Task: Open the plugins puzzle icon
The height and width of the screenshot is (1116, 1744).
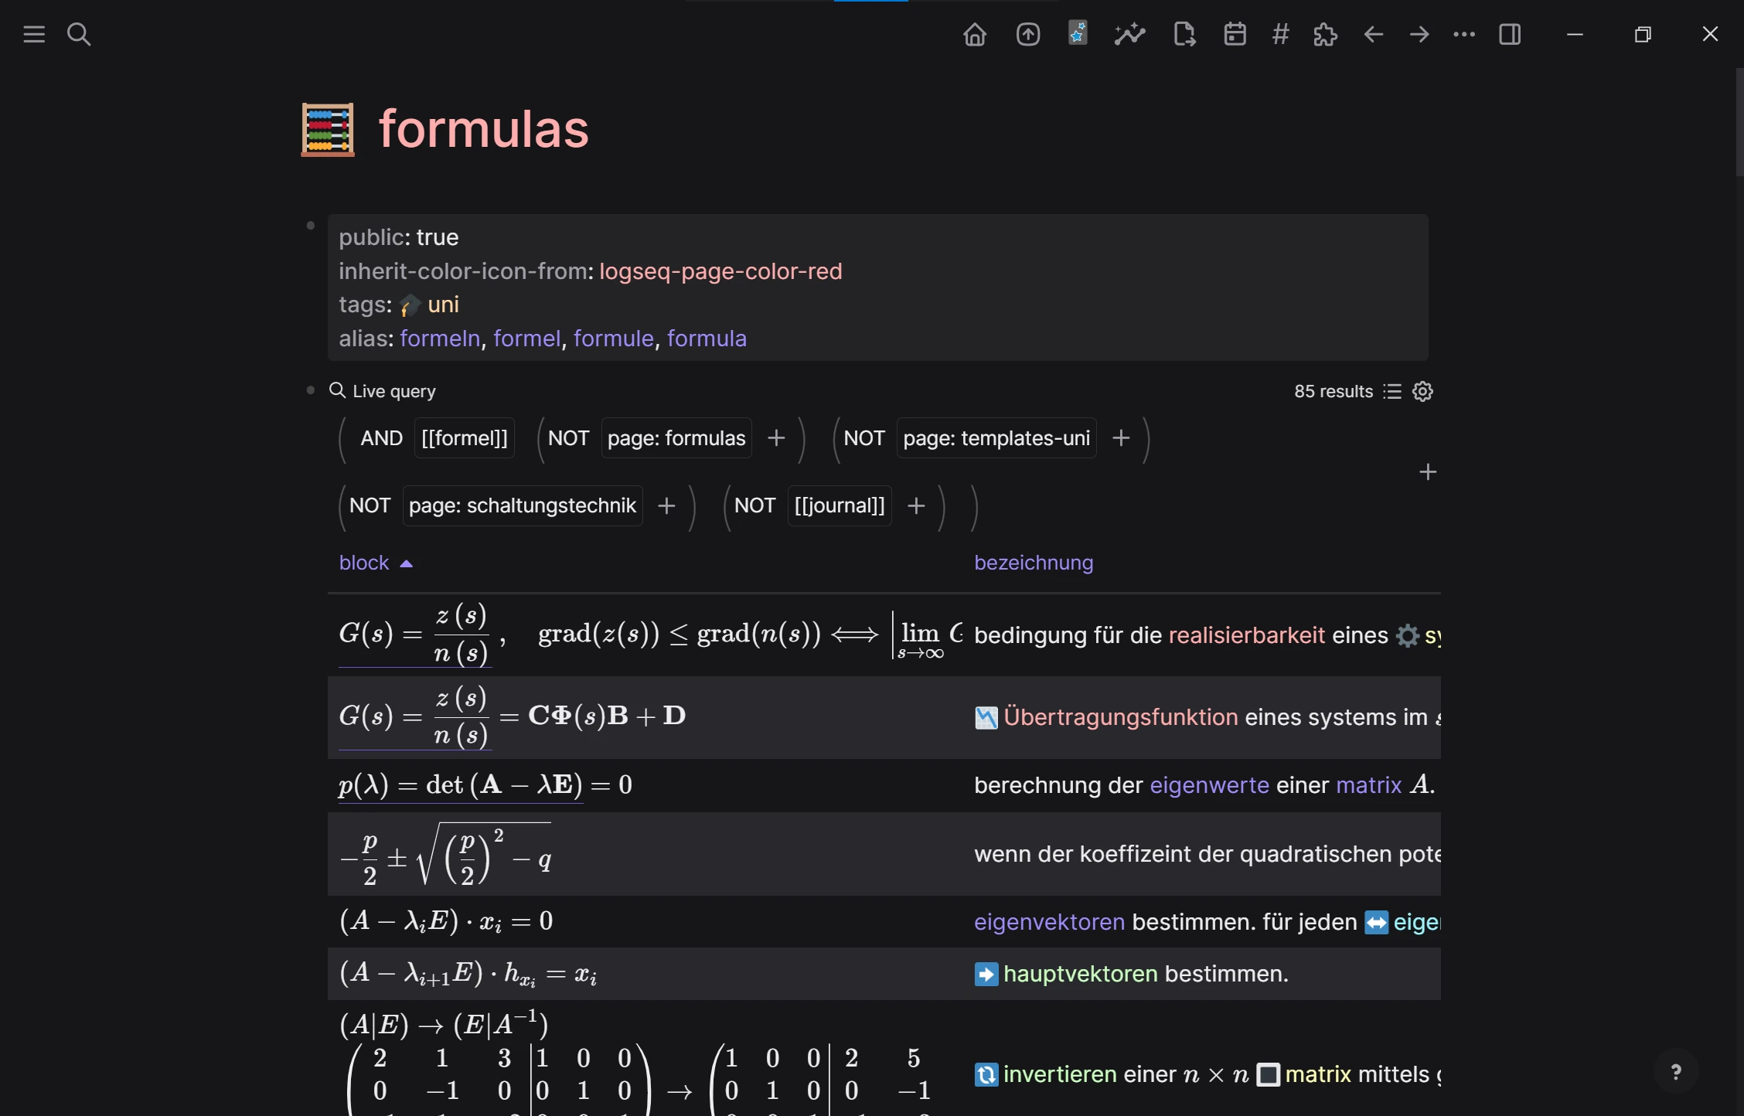Action: pyautogui.click(x=1325, y=34)
